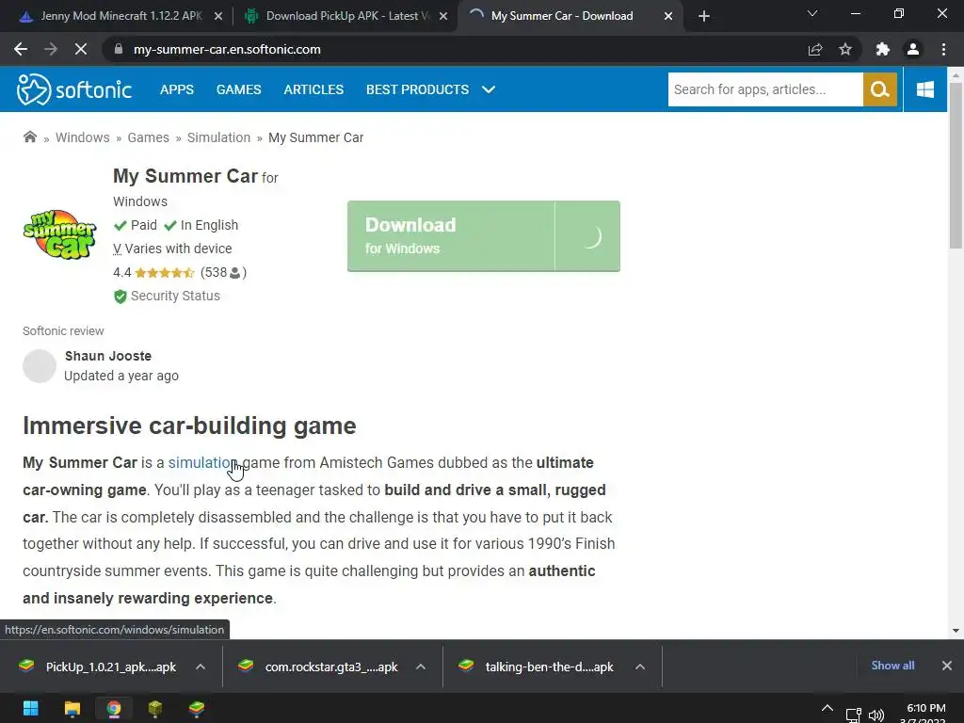Open Chrome three-dot menu

pyautogui.click(x=943, y=49)
